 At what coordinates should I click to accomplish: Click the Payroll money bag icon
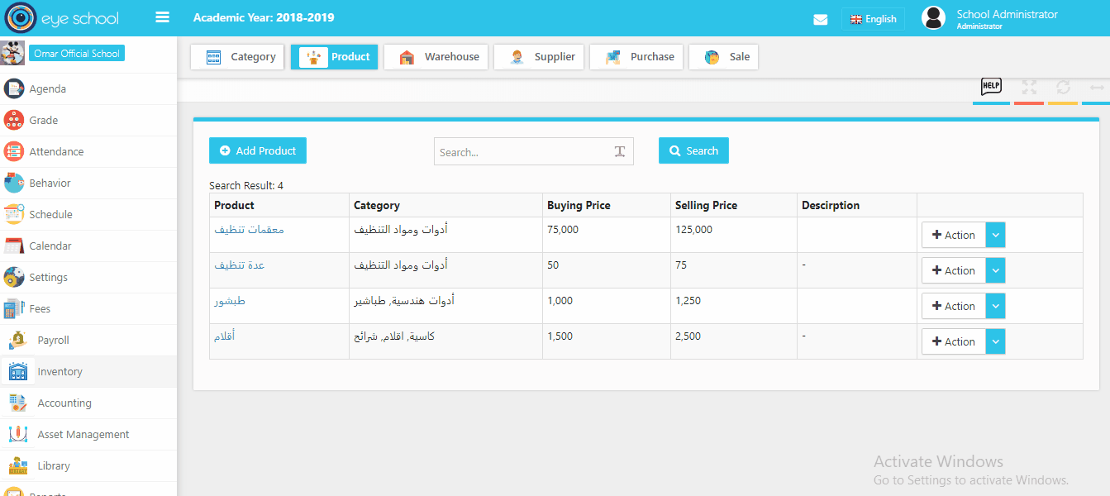pos(18,340)
